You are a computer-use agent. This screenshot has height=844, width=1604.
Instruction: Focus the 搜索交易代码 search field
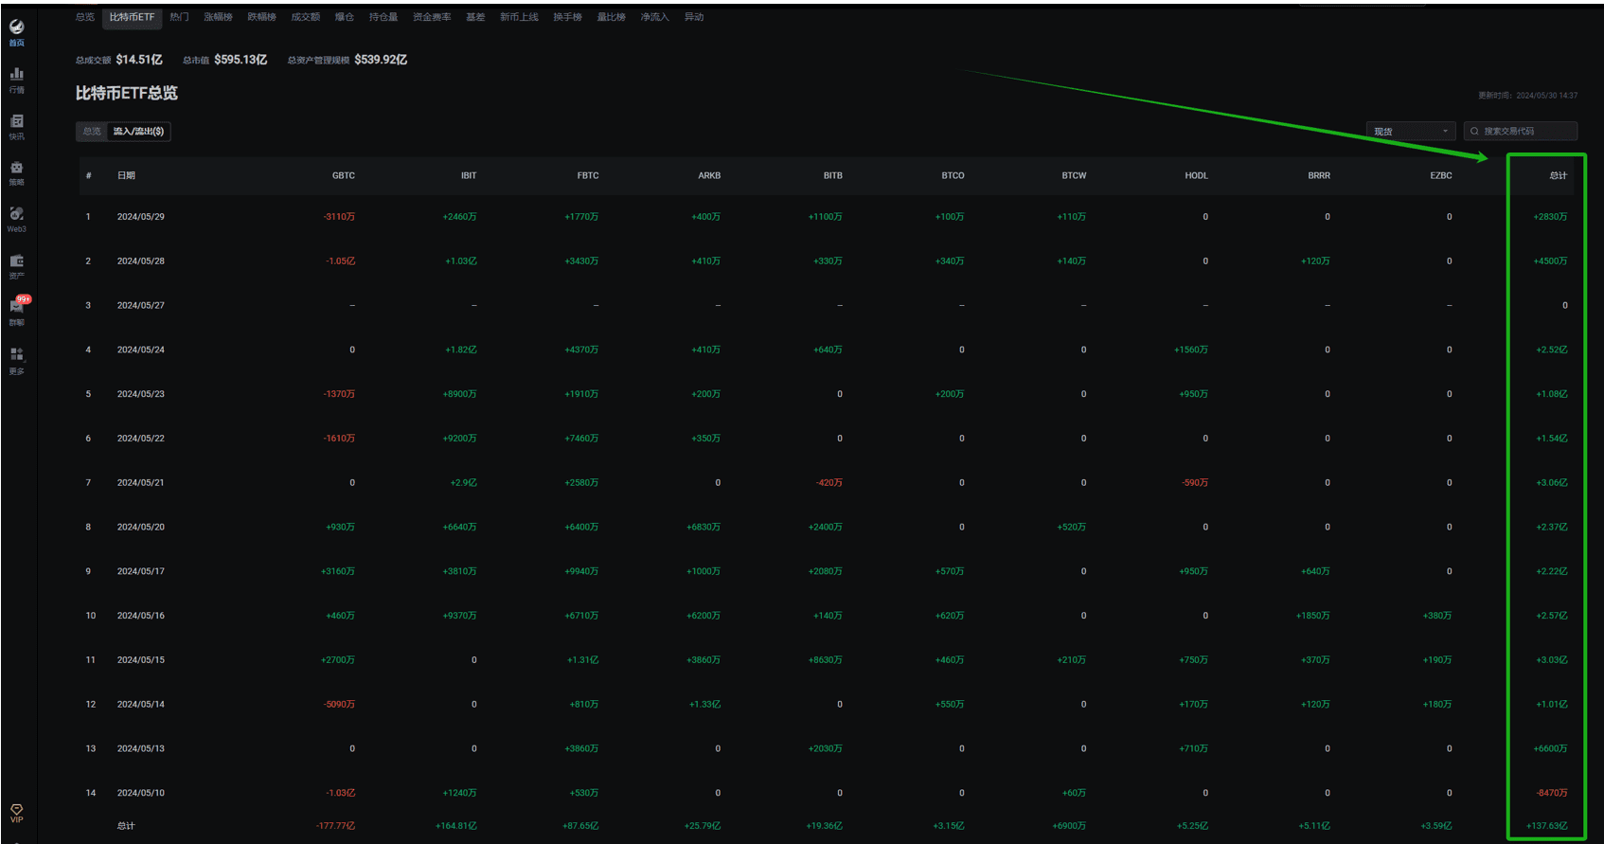tap(1521, 132)
